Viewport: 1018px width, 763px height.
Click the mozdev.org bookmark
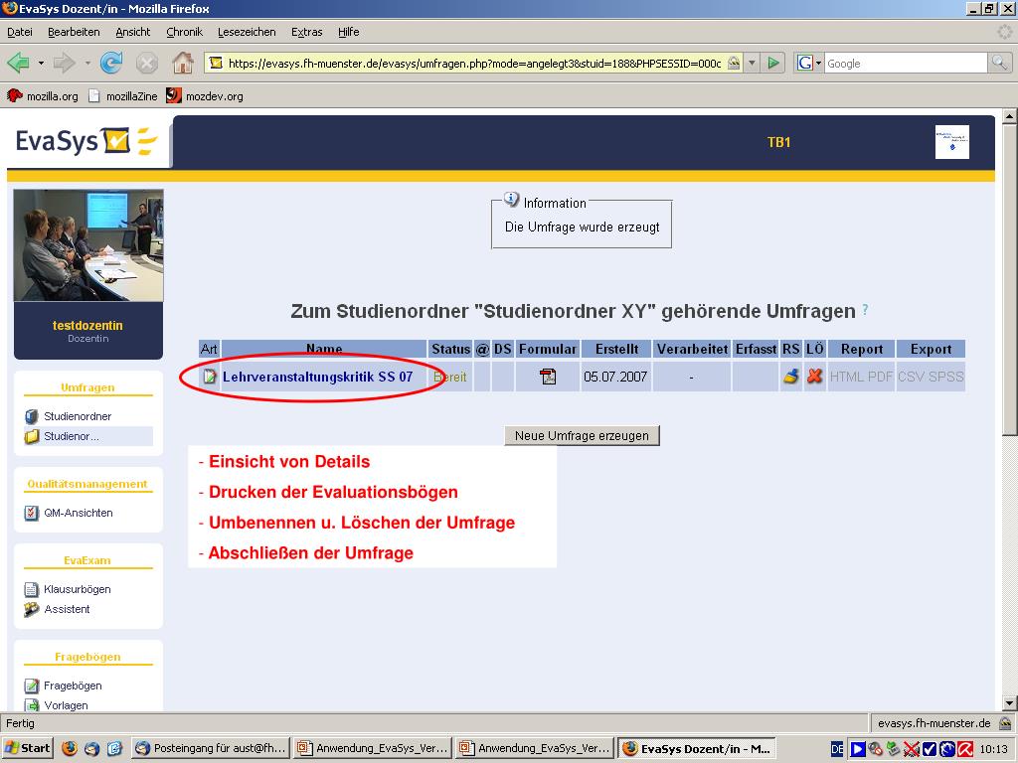click(x=205, y=96)
